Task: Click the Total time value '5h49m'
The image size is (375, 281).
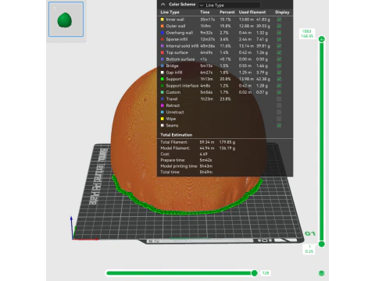Action: [206, 172]
